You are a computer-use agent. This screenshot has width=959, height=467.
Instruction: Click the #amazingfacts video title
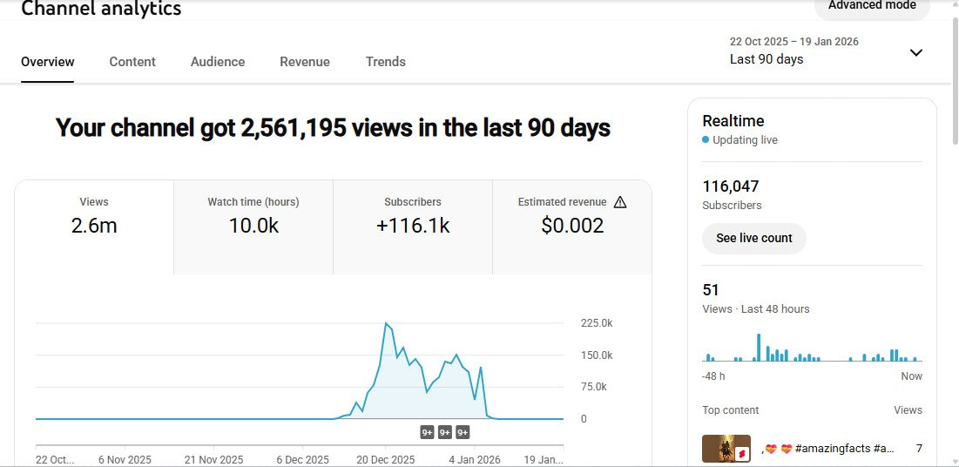click(827, 449)
